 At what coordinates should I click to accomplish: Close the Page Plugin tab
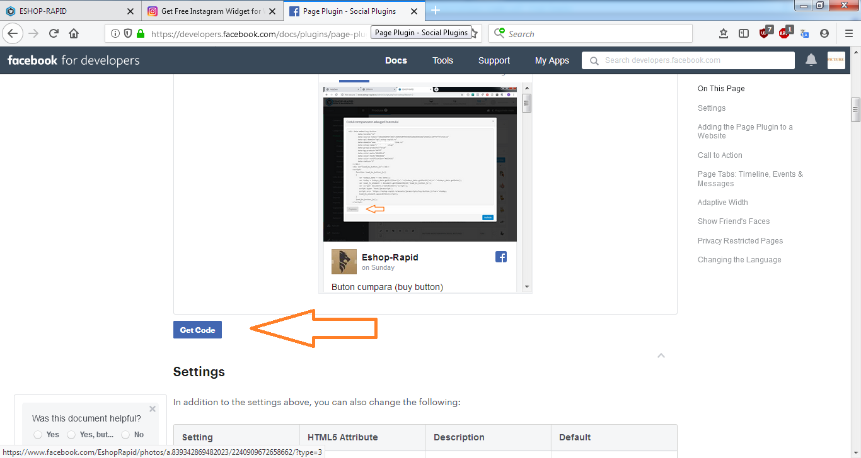tap(413, 11)
